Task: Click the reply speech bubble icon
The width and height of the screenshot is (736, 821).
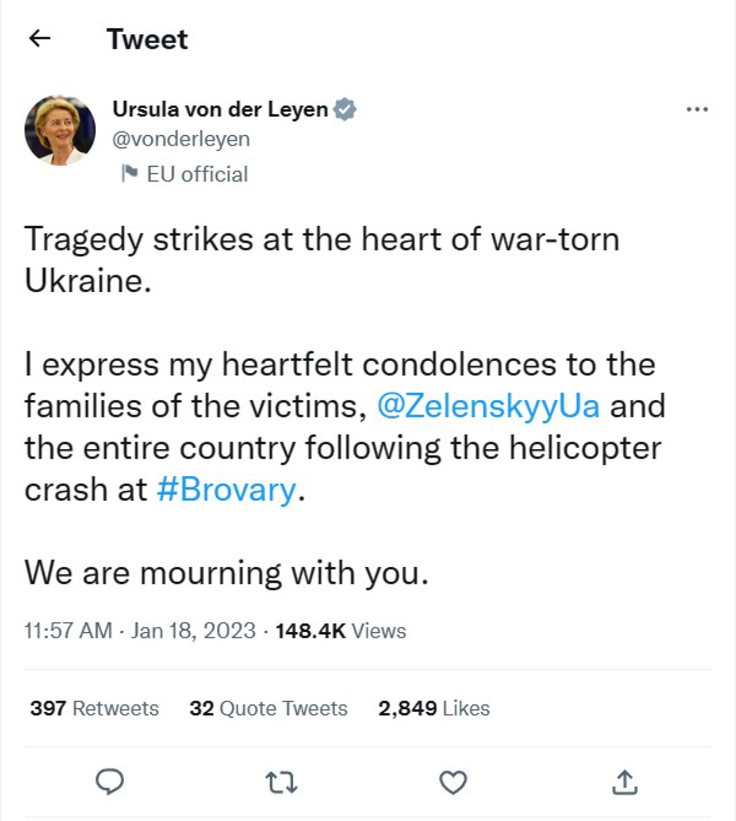Action: pyautogui.click(x=109, y=782)
